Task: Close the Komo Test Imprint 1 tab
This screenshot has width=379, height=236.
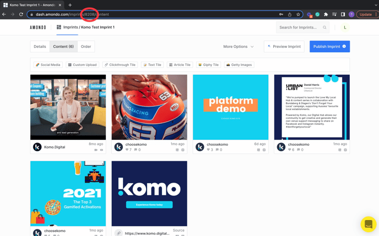Action: pyautogui.click(x=60, y=5)
